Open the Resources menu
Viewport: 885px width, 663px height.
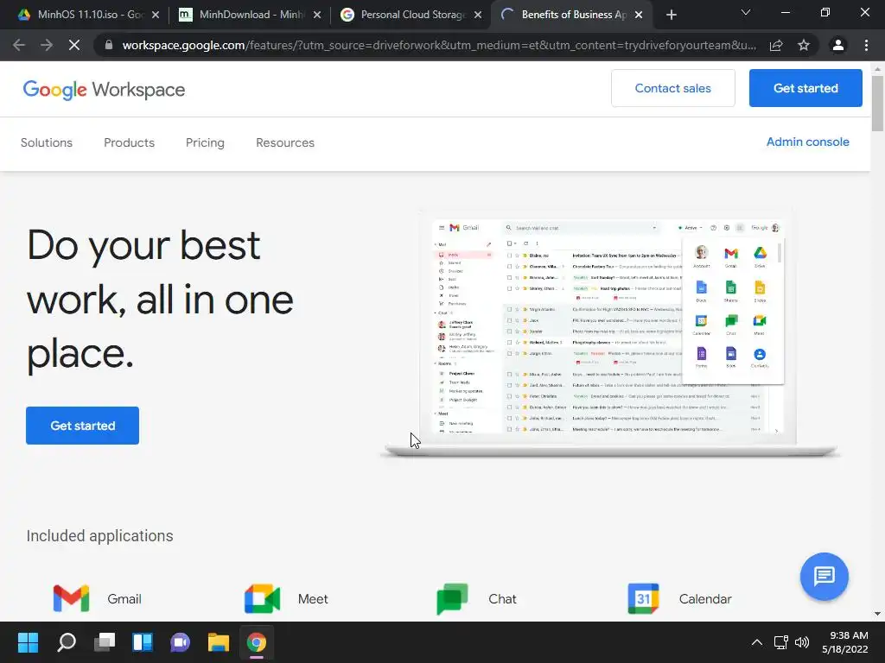(285, 142)
